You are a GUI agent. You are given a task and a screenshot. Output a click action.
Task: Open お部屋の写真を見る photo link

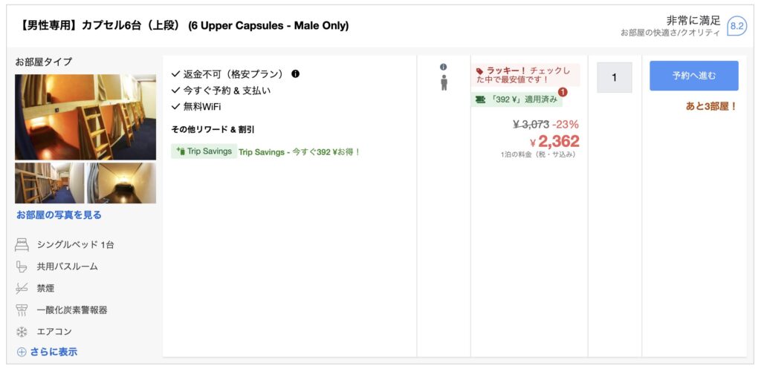click(59, 215)
